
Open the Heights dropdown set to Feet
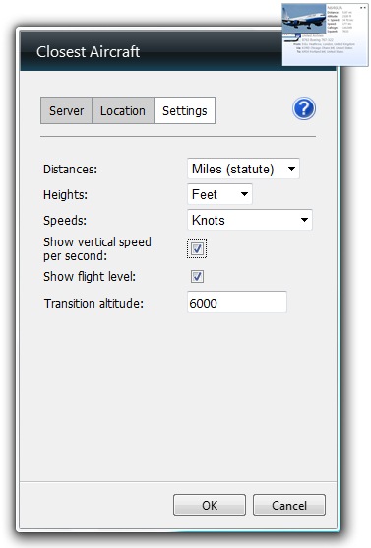(x=219, y=194)
